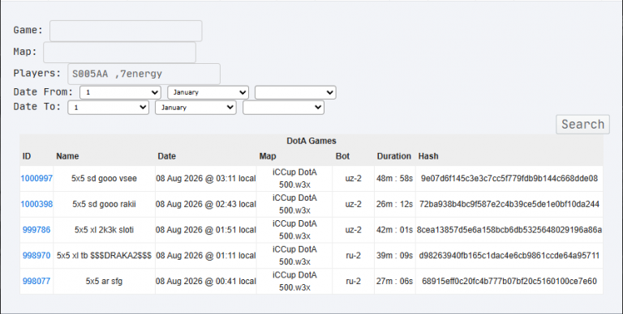Open Date To day dropdown
Screen dimensions: 623x314
point(109,108)
